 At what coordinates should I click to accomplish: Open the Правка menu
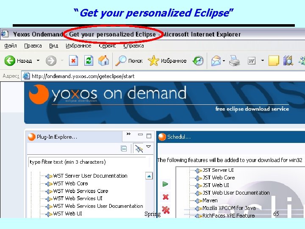pyautogui.click(x=33, y=46)
